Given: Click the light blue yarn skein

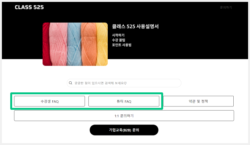Looking at the screenshot, I should [x=74, y=44].
